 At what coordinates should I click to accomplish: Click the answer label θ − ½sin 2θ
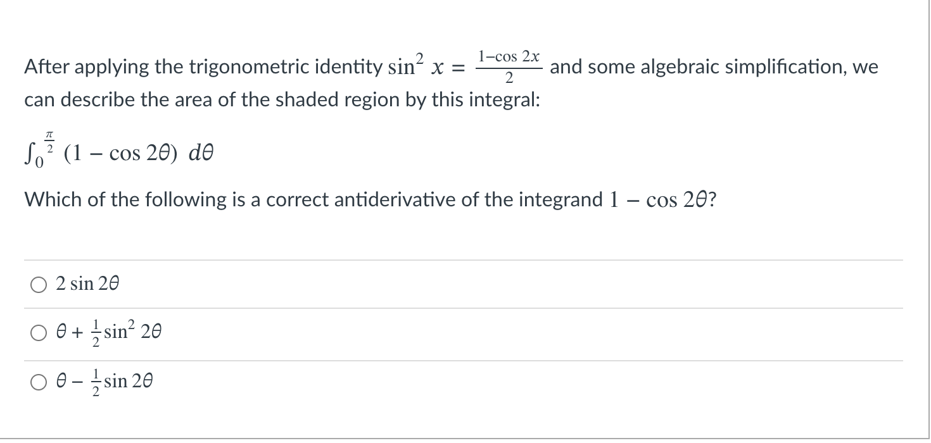tap(103, 381)
